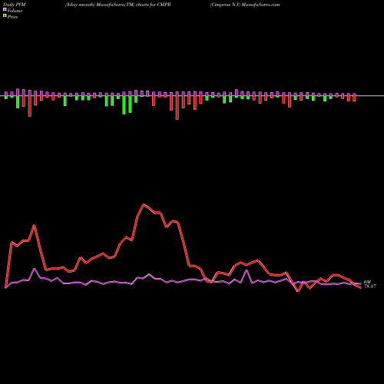Click the Volume legend color swatch
The height and width of the screenshot is (384, 384).
coord(5,9)
